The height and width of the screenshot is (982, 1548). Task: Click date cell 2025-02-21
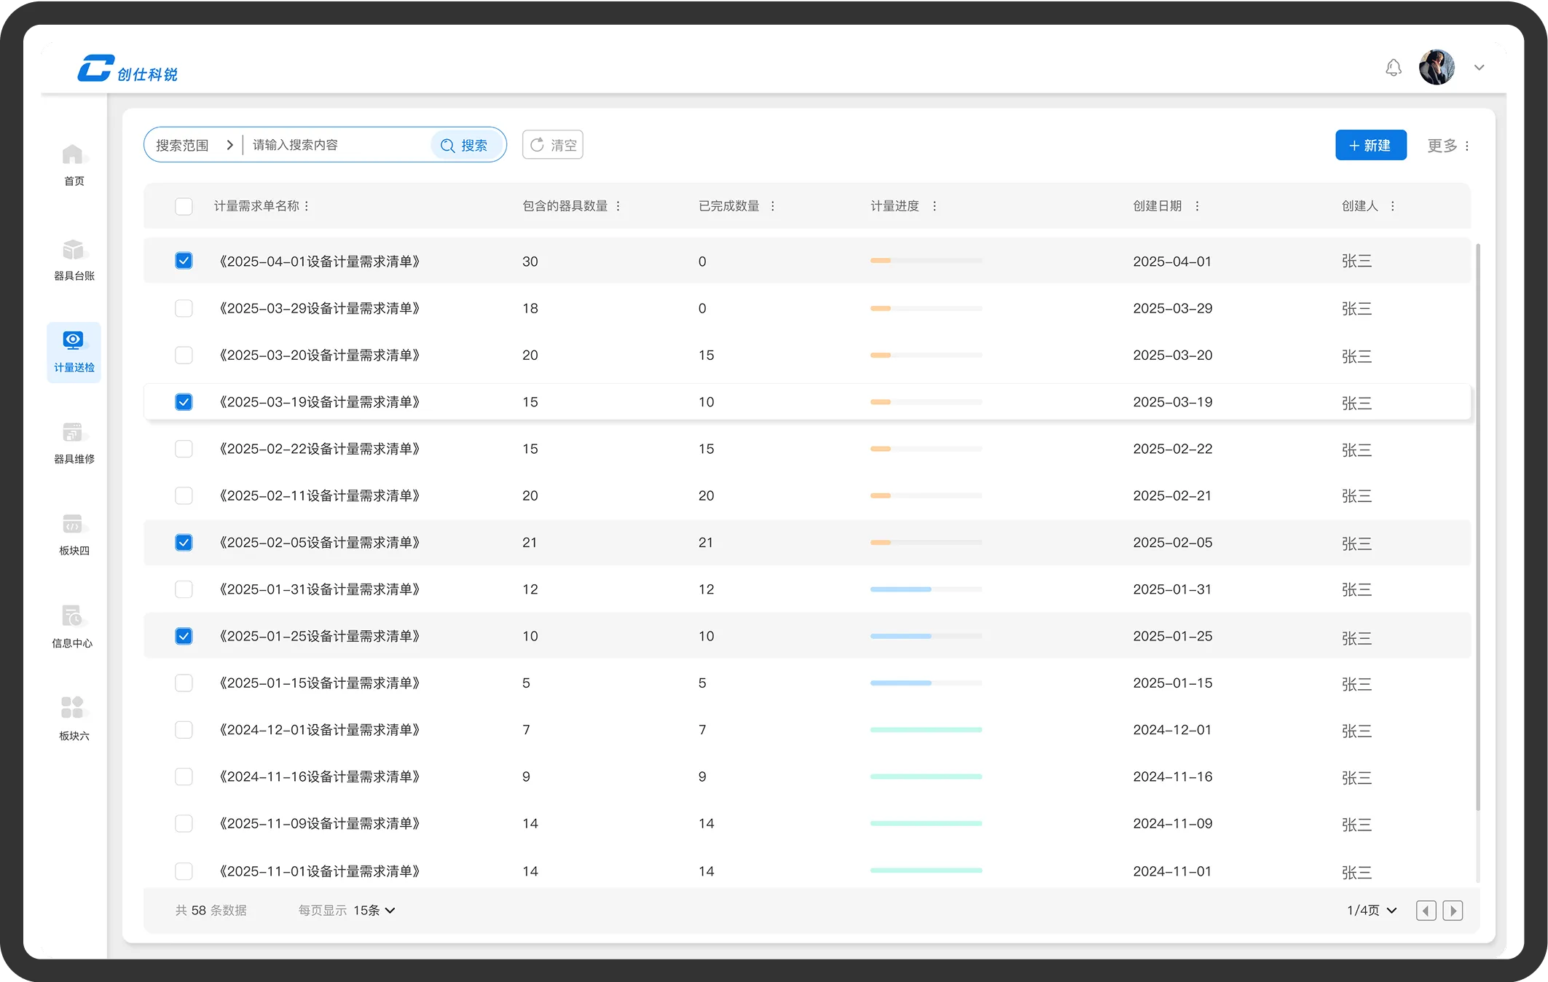pyautogui.click(x=1172, y=496)
